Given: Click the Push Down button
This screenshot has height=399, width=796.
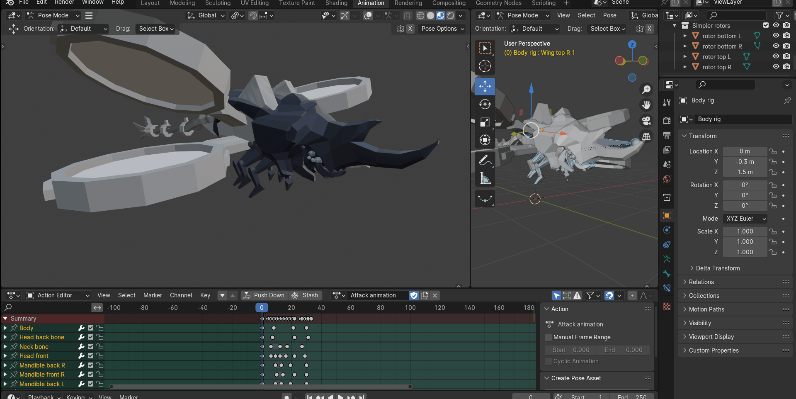Looking at the screenshot, I should tap(264, 295).
